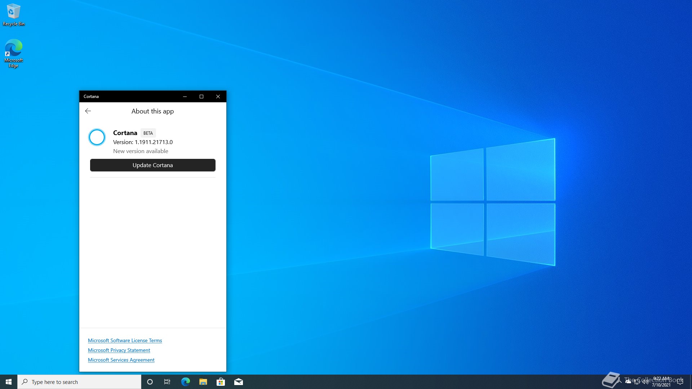Maximize the Cortana window

point(201,97)
